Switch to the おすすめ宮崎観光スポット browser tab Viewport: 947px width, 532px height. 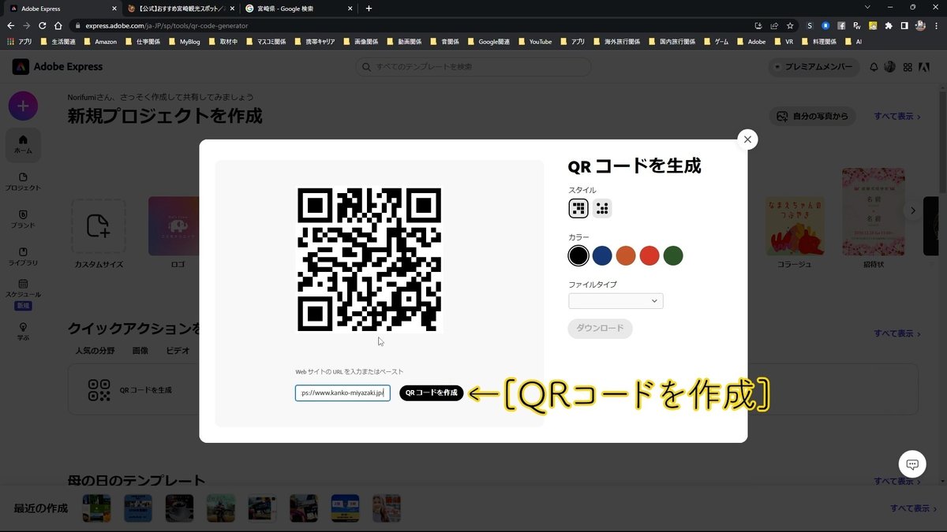180,9
